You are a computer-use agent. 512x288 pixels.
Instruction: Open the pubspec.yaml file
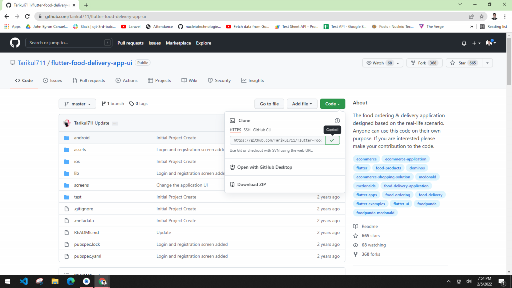(88, 256)
